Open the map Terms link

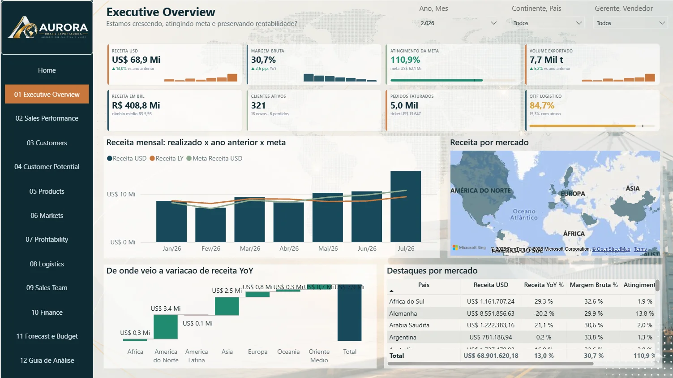point(640,249)
